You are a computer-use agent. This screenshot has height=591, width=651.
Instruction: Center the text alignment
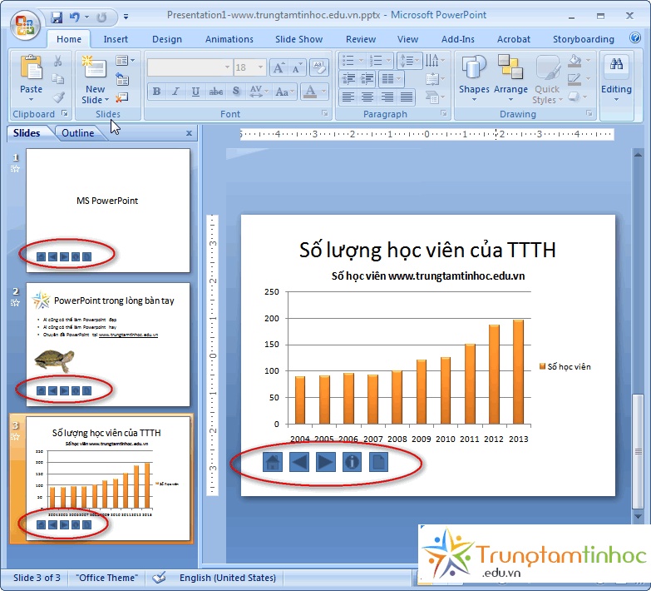point(367,97)
